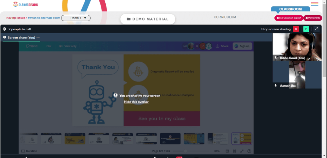Open the Demo Material tab
The image size is (327, 158).
pos(148,19)
